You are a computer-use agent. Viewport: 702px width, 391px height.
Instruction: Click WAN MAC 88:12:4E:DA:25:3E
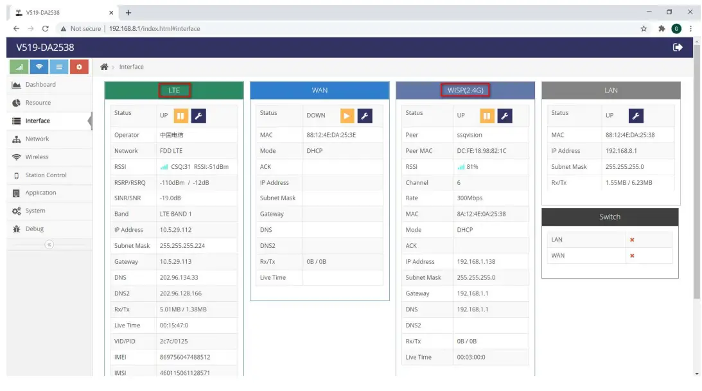[331, 135]
